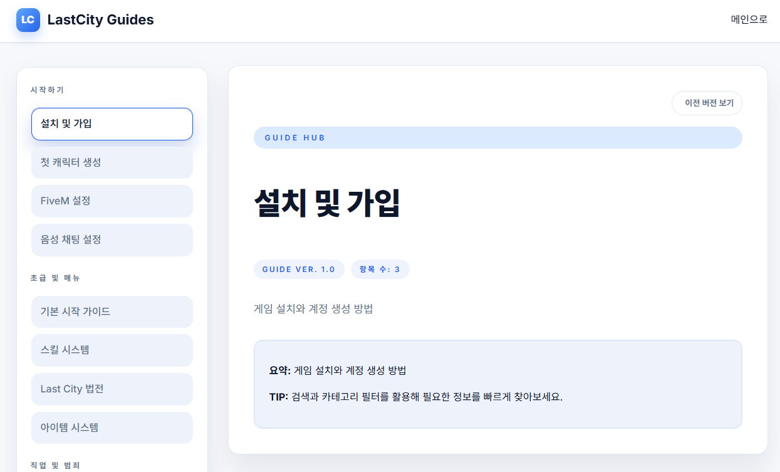The image size is (780, 472).
Task: Click the GUIDE HUB banner
Action: point(497,137)
